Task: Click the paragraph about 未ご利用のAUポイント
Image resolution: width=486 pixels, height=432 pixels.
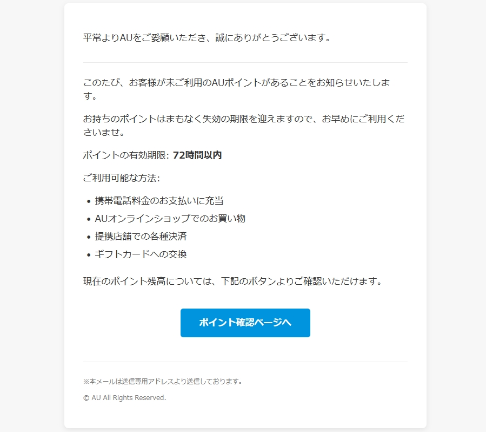Action: tap(236, 89)
